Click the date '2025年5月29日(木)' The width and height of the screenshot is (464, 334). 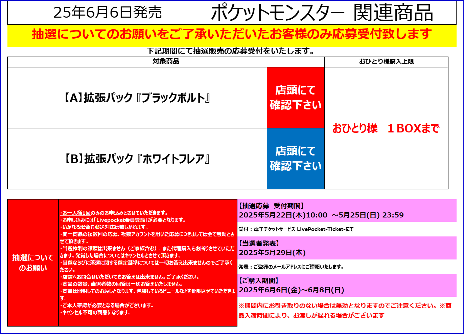[272, 253]
